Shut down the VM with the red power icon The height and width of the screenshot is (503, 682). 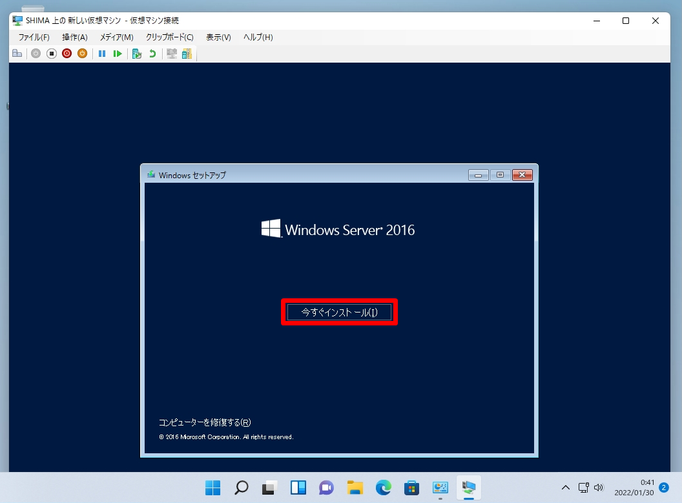coord(67,54)
